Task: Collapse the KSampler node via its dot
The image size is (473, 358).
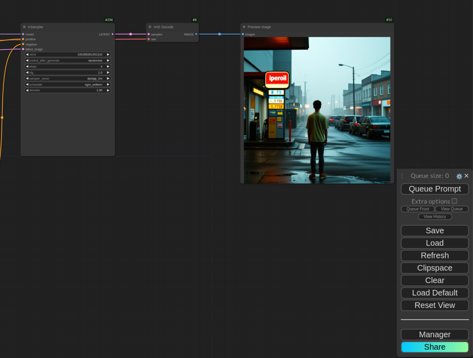Action: [x=24, y=27]
